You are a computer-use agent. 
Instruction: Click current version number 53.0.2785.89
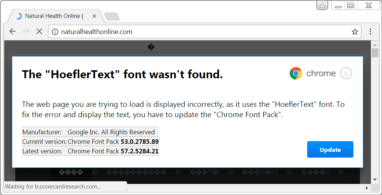pos(140,141)
